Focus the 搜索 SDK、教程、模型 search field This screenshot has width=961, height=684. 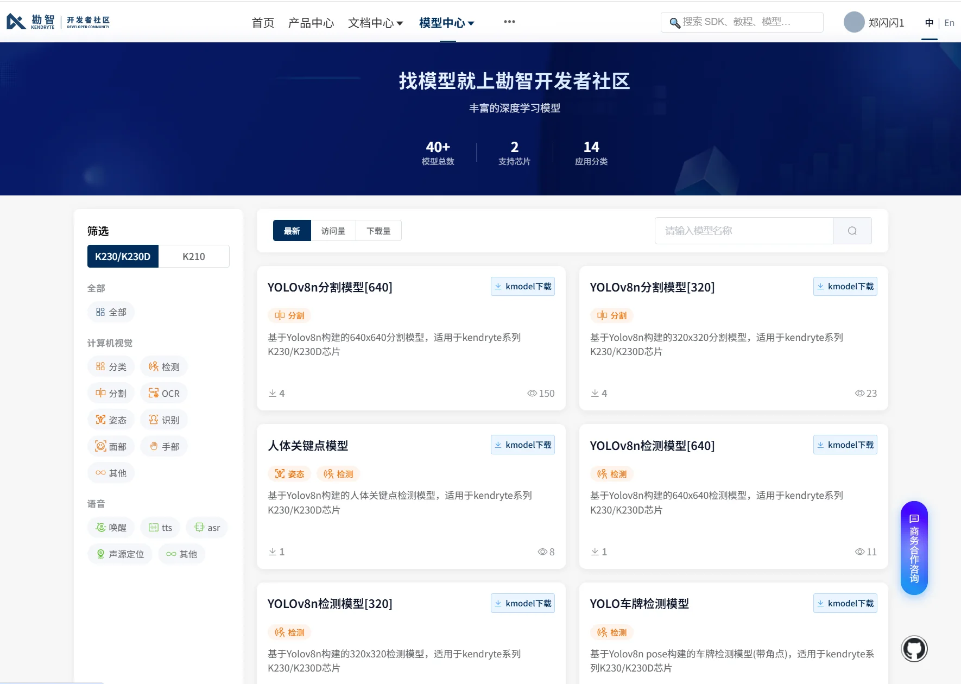pyautogui.click(x=742, y=22)
